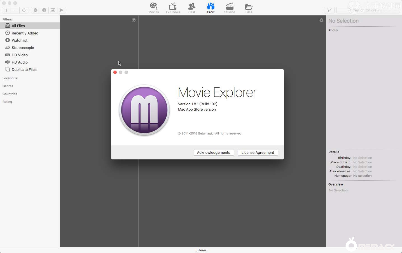The height and width of the screenshot is (253, 402).
Task: Open the Studios tab
Action: (x=230, y=8)
